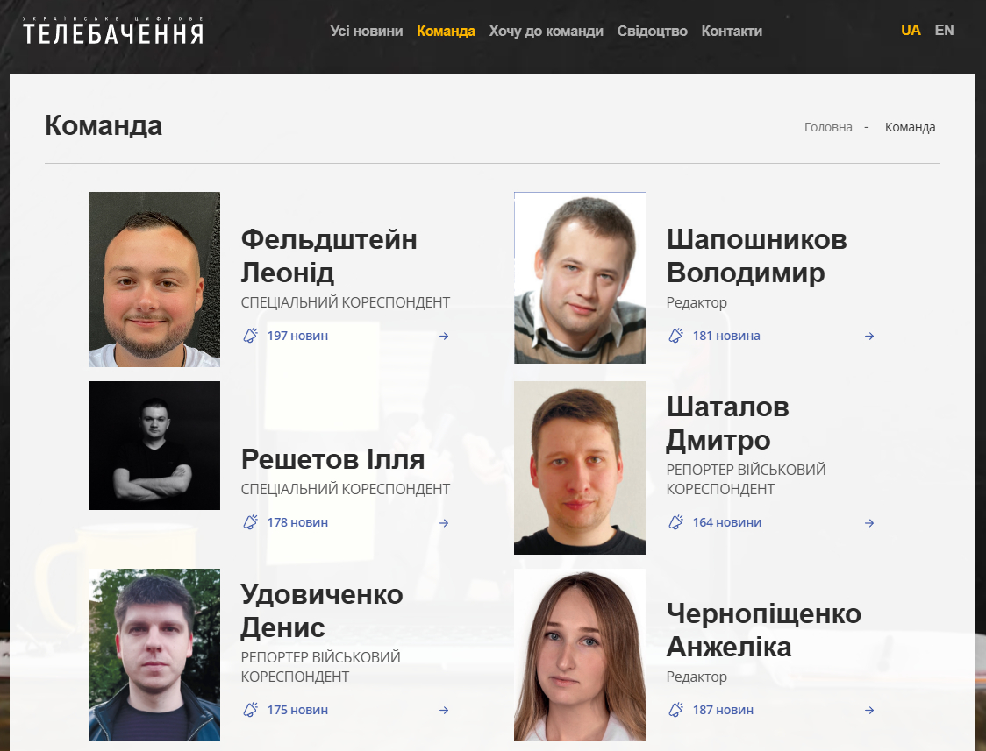Click the bell icon beside 197 новин
Image resolution: width=986 pixels, height=751 pixels.
250,336
